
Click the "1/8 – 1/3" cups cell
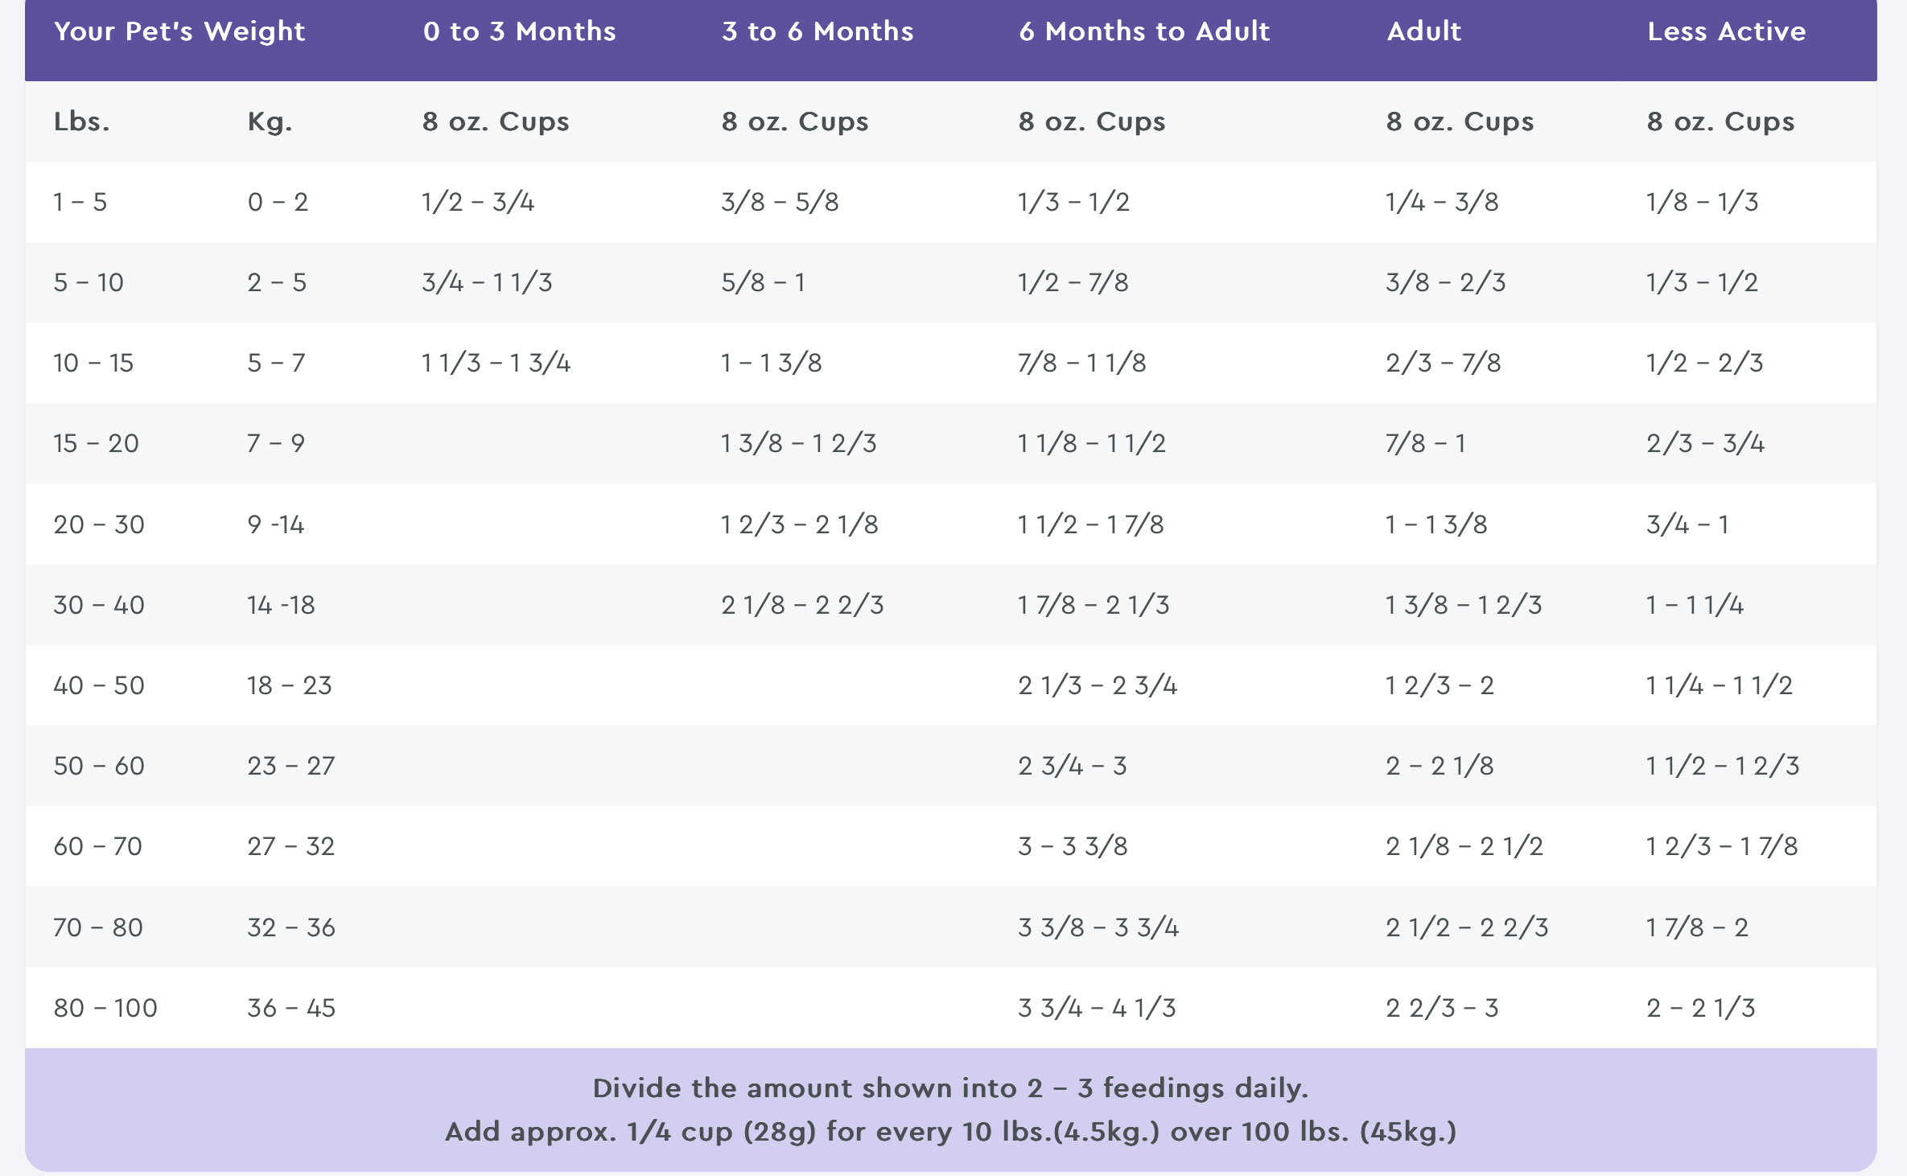click(1702, 202)
